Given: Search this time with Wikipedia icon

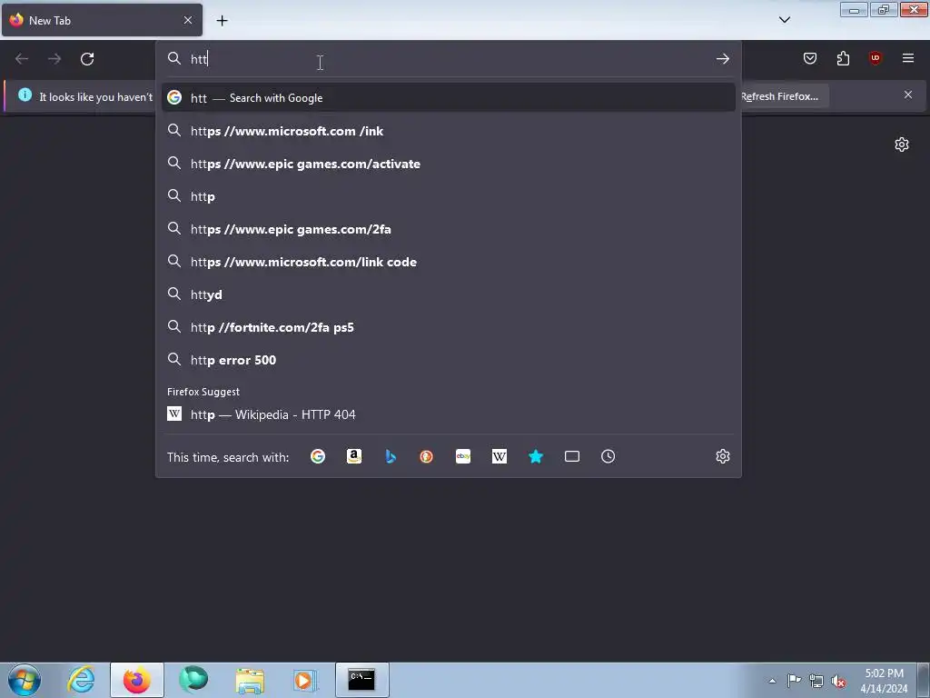Looking at the screenshot, I should 500,456.
